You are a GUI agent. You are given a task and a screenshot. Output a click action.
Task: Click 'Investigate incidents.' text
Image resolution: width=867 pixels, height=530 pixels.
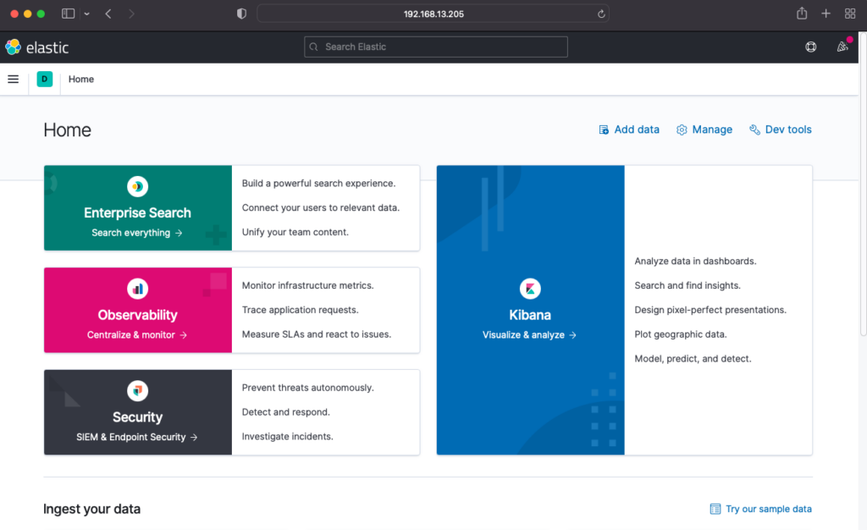tap(288, 437)
